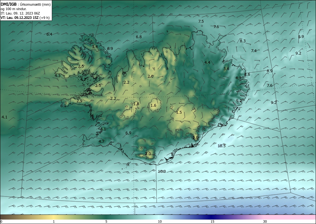Click the 1.5 value on Vatnajökull glacier
The image size is (316, 224).
pos(179,112)
